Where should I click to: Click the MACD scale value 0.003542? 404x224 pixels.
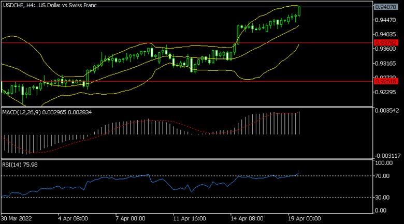click(x=387, y=111)
